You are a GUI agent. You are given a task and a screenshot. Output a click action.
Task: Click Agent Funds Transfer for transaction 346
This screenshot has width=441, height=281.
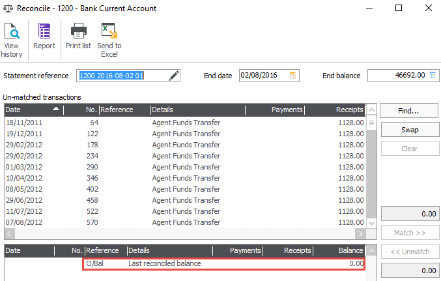[186, 178]
